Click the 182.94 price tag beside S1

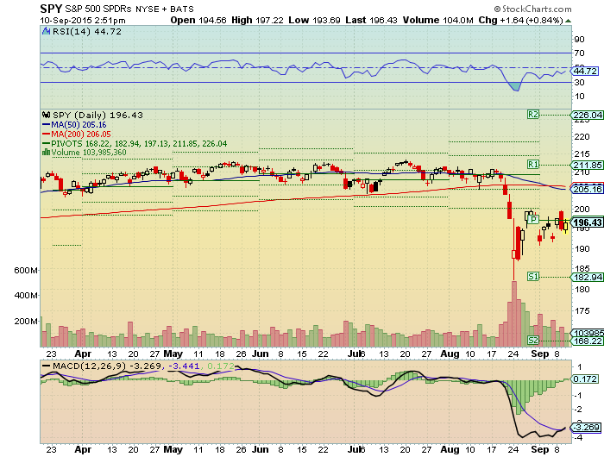pyautogui.click(x=588, y=277)
